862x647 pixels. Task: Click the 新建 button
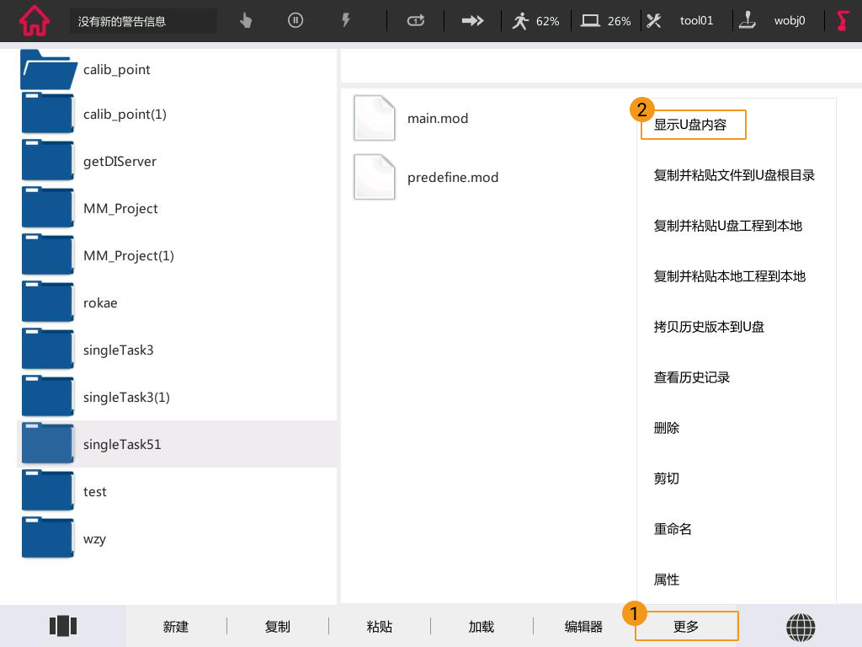[176, 627]
